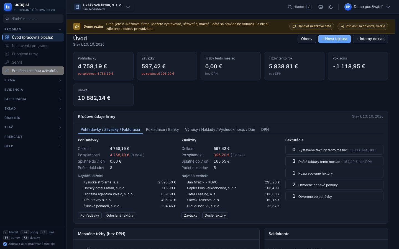This screenshot has width=399, height=249.
Task: Open the top bar Hľadať search
Action: tap(300, 7)
